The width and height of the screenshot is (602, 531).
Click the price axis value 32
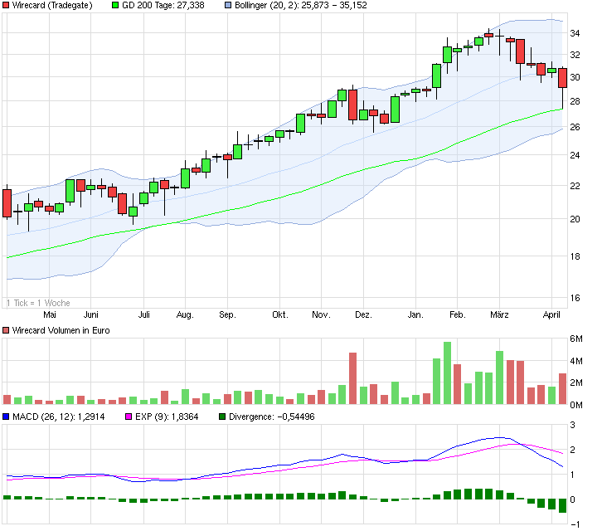pos(575,55)
